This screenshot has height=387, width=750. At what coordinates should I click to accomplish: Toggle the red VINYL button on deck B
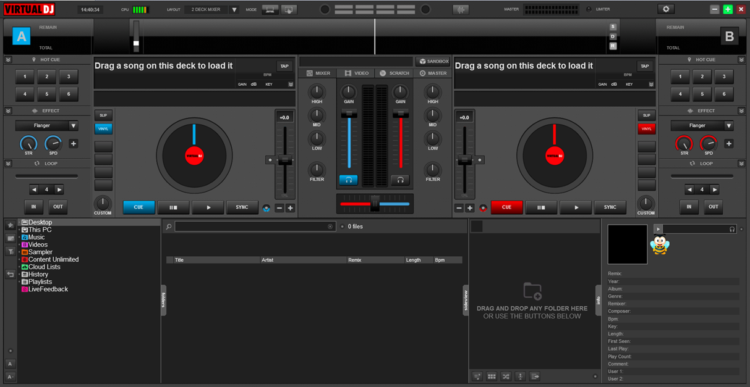point(646,129)
